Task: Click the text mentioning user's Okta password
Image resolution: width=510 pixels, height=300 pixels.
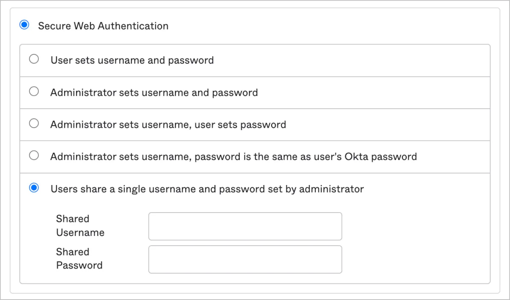Action: pyautogui.click(x=233, y=157)
